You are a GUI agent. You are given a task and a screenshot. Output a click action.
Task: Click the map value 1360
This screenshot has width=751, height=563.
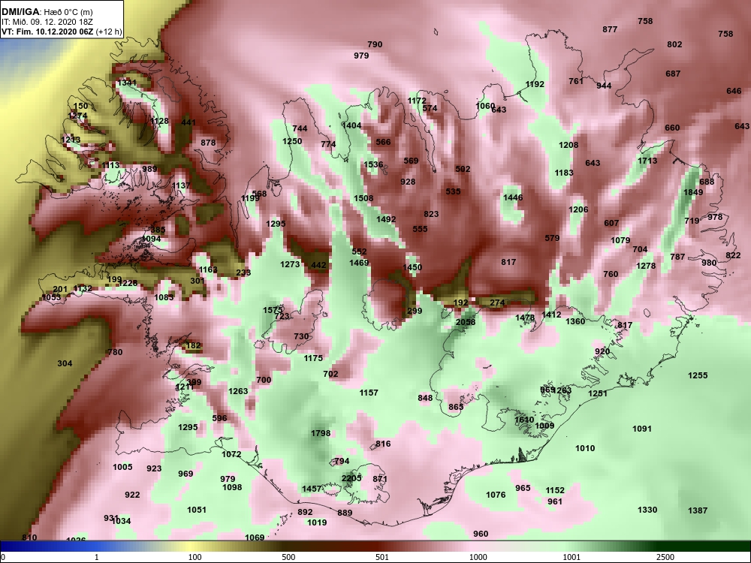coord(575,322)
